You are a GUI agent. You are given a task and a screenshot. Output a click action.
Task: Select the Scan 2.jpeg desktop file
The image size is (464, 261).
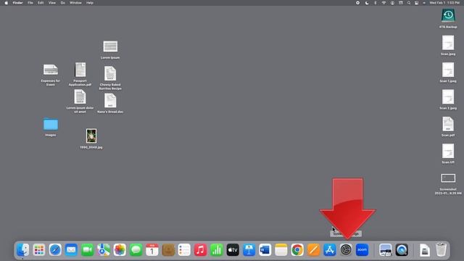coord(448,97)
